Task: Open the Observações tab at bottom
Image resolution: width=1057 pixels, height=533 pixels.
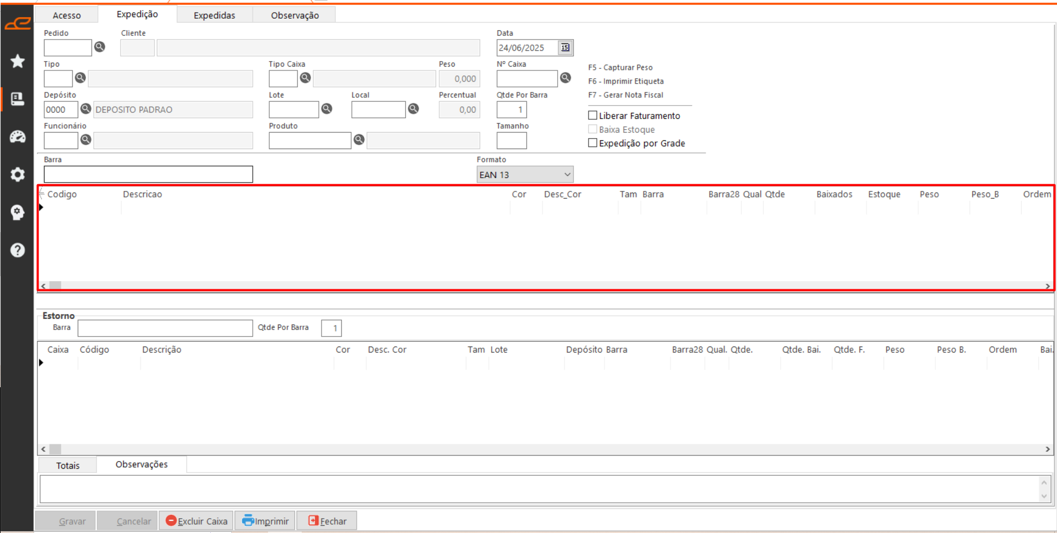Action: click(141, 465)
